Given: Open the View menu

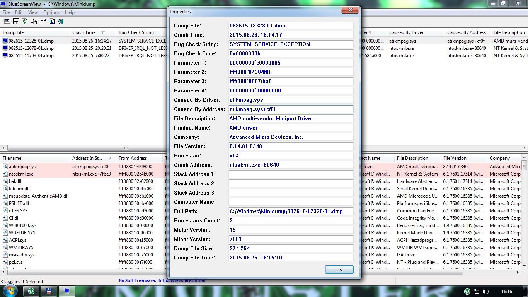Looking at the screenshot, I should 33,12.
